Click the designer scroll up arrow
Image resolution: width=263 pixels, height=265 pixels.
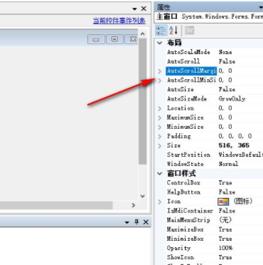[x=142, y=34]
